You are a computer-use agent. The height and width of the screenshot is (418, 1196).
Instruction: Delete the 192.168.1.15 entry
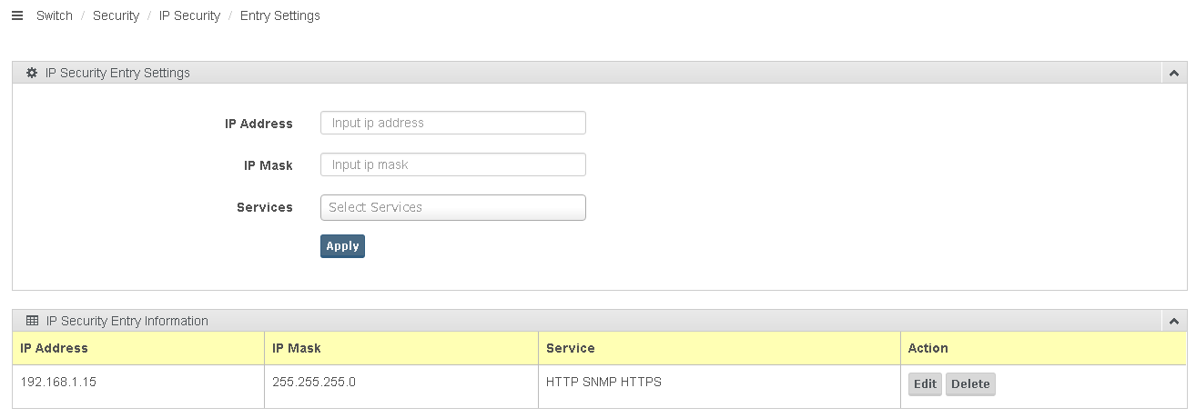(970, 384)
